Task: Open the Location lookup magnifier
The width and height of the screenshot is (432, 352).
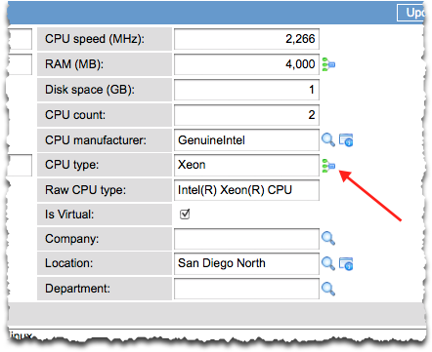Action: (328, 263)
